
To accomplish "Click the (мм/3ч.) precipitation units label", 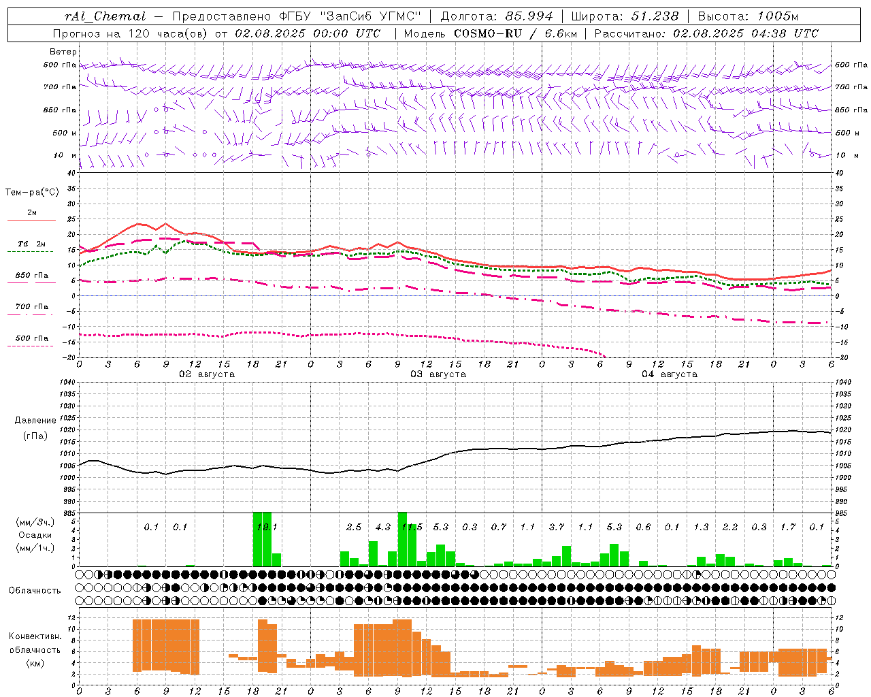I will pos(35,522).
